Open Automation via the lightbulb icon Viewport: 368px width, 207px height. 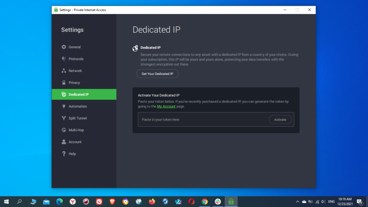coord(64,106)
